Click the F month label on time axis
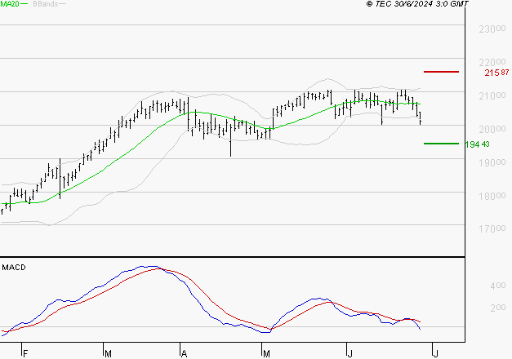 [25, 354]
